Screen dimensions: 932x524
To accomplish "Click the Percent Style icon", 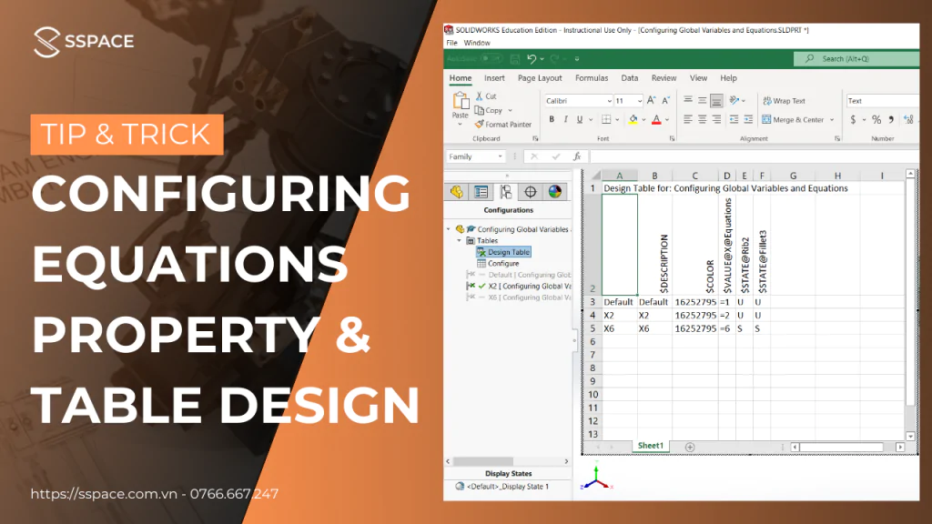I will [876, 119].
